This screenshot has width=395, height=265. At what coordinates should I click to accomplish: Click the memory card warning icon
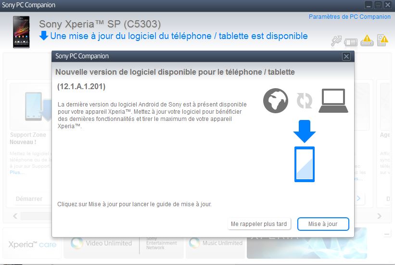(382, 40)
